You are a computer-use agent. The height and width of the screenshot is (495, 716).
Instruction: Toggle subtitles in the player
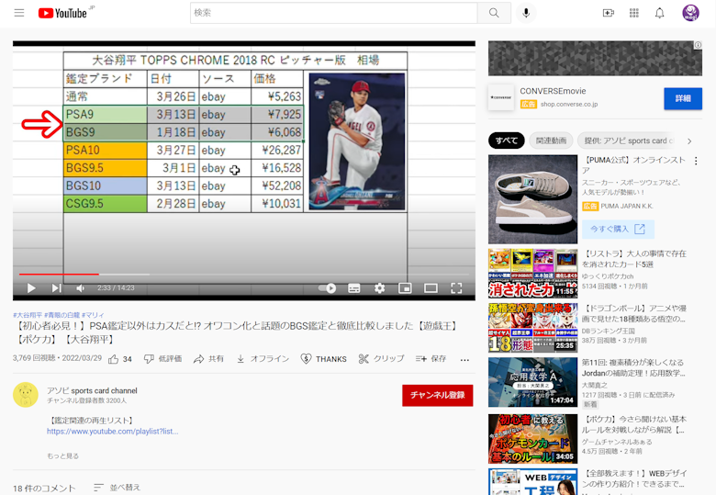353,288
